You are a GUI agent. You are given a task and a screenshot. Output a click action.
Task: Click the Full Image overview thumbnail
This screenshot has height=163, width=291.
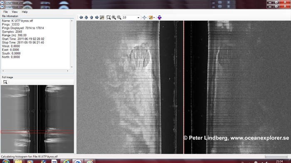pyautogui.click(x=37, y=119)
